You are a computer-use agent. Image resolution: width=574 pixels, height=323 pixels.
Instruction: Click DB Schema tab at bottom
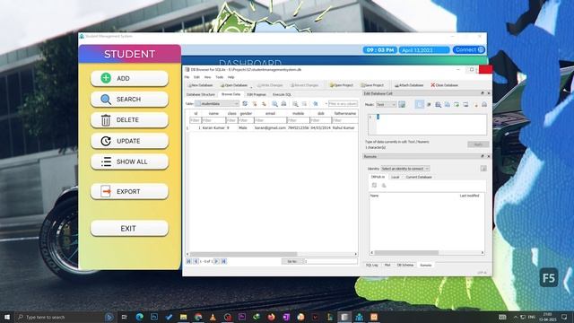pos(405,265)
